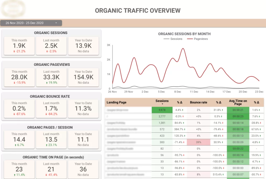Sort table by Avg. Time on Page column
Viewport: 266px width, 179px height.
[238, 102]
